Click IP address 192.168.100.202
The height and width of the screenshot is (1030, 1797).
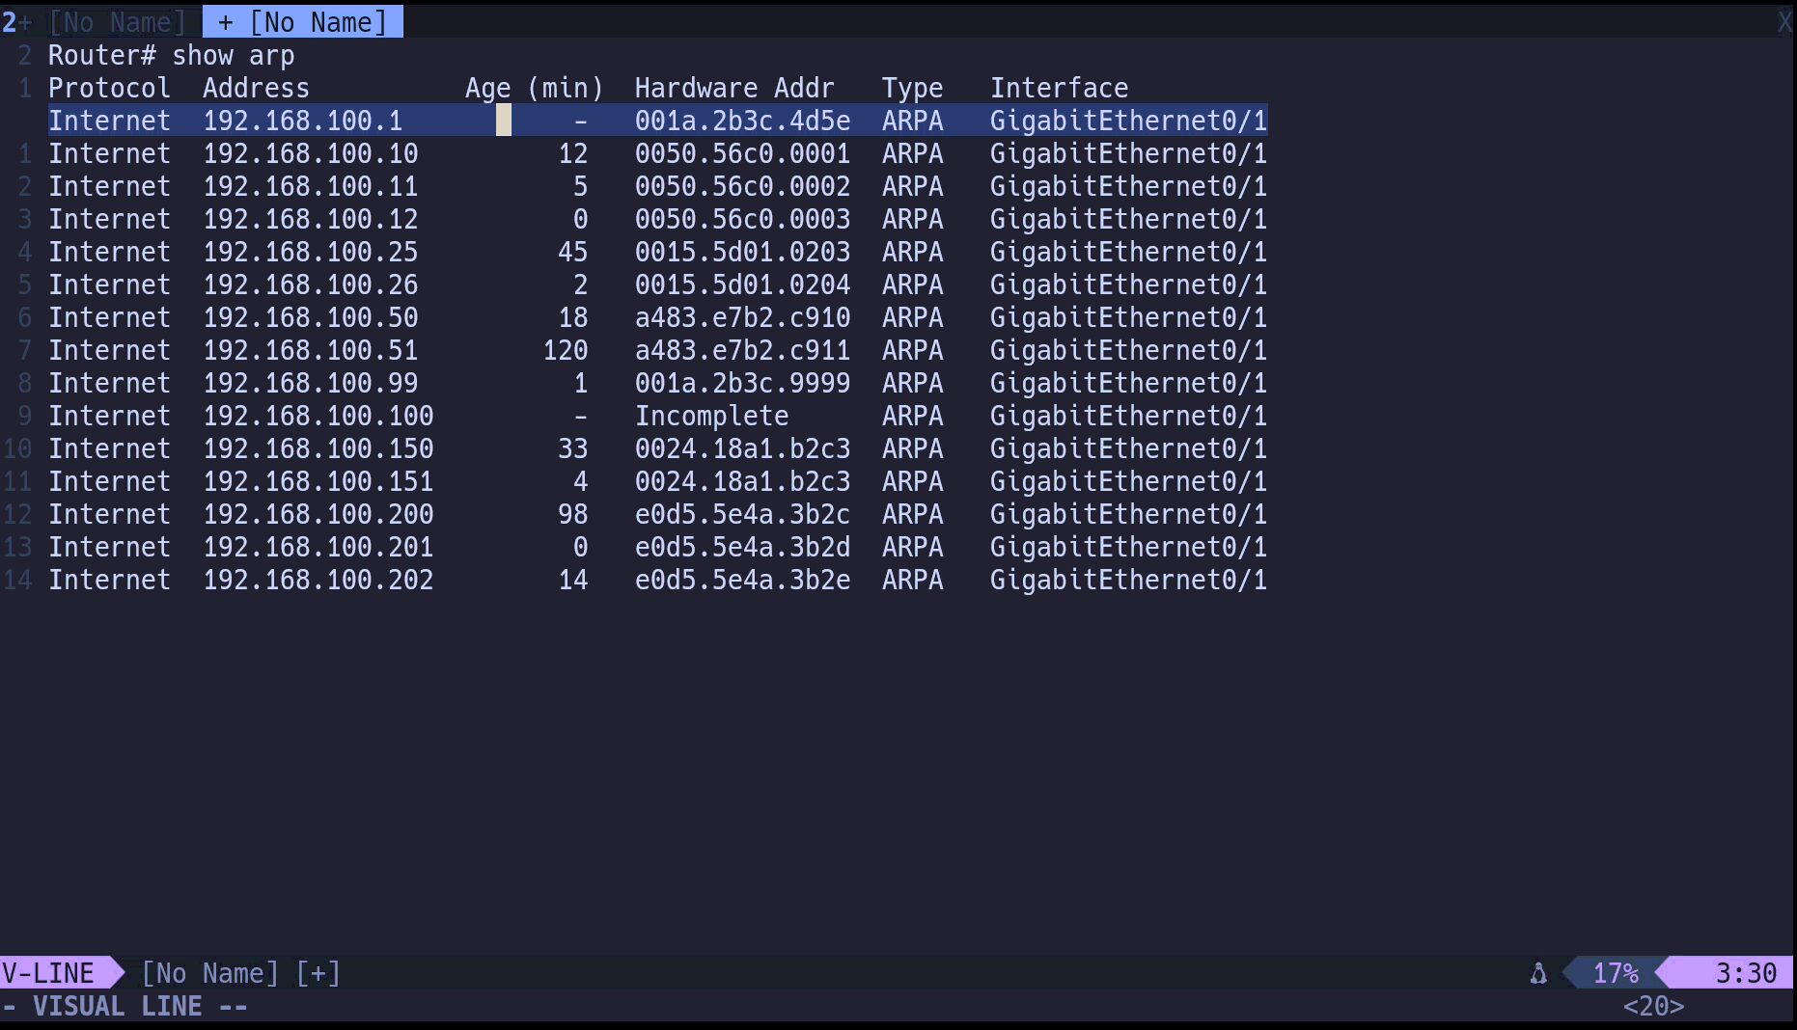click(x=318, y=580)
